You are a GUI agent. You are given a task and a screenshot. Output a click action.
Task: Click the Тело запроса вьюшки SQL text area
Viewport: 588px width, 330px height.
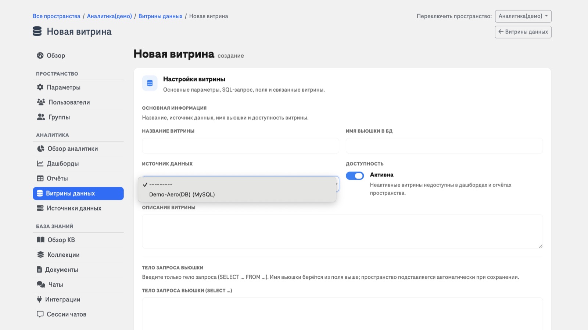(x=342, y=313)
